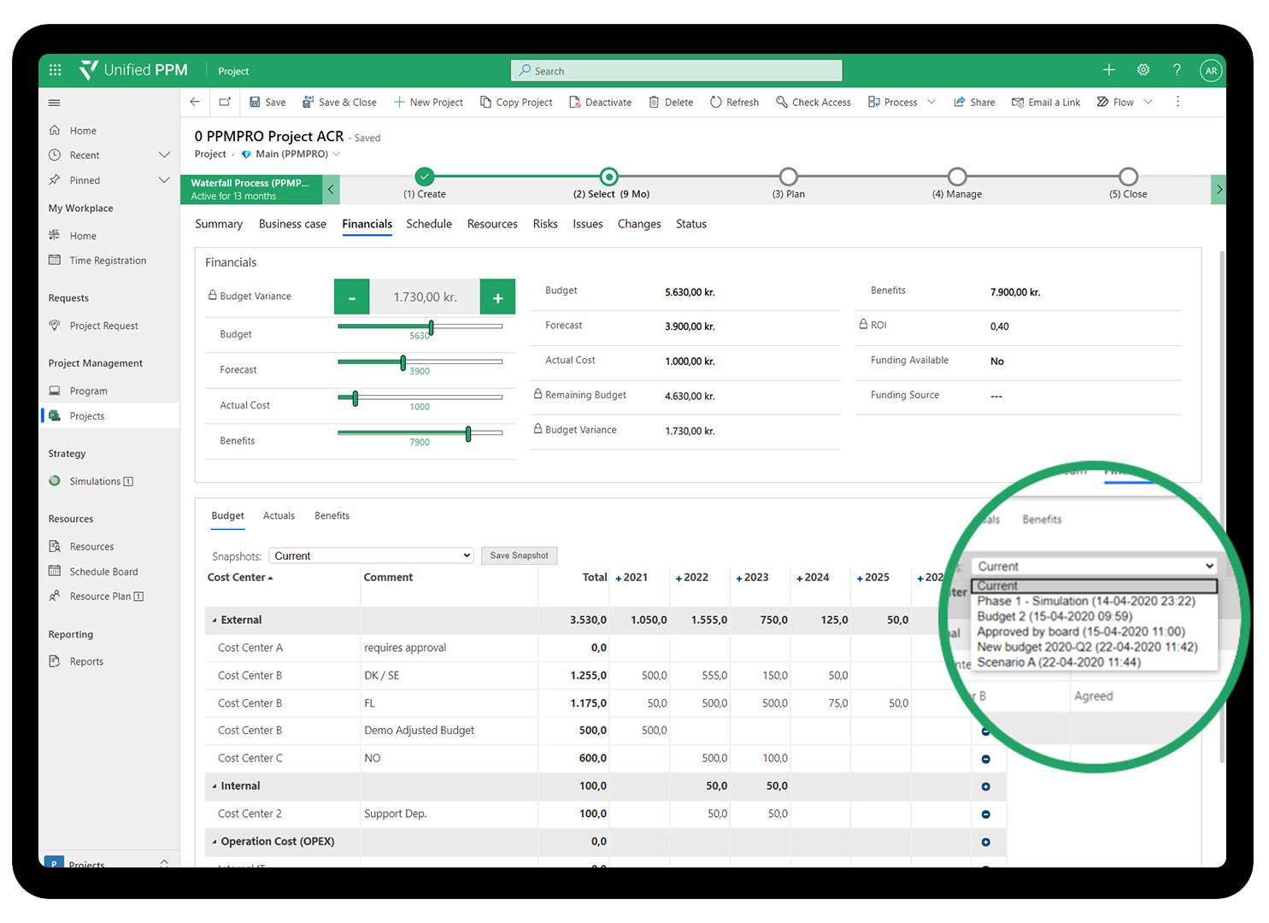Screen dimensions: 1269x923
Task: Open Flow dropdown in command bar
Action: coord(1148,102)
